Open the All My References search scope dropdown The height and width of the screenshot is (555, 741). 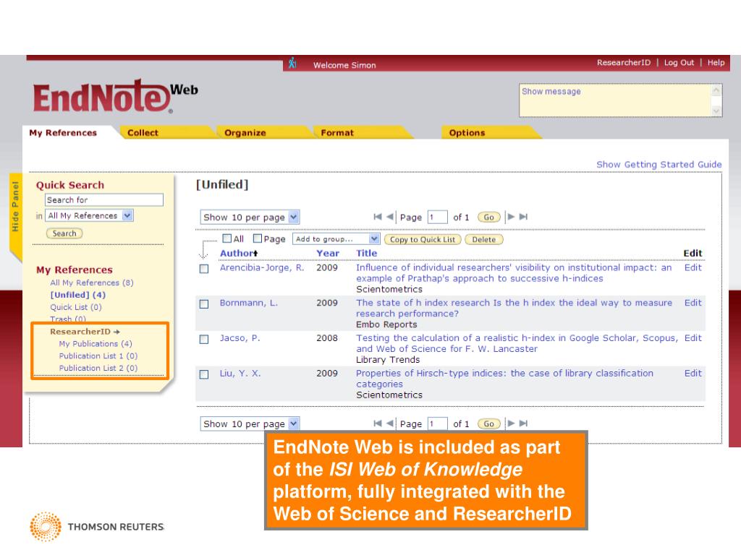[89, 215]
